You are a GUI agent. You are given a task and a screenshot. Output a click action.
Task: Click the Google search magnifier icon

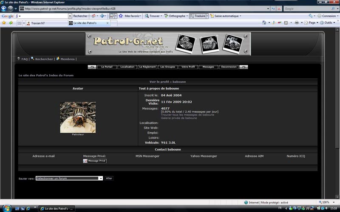333,8
